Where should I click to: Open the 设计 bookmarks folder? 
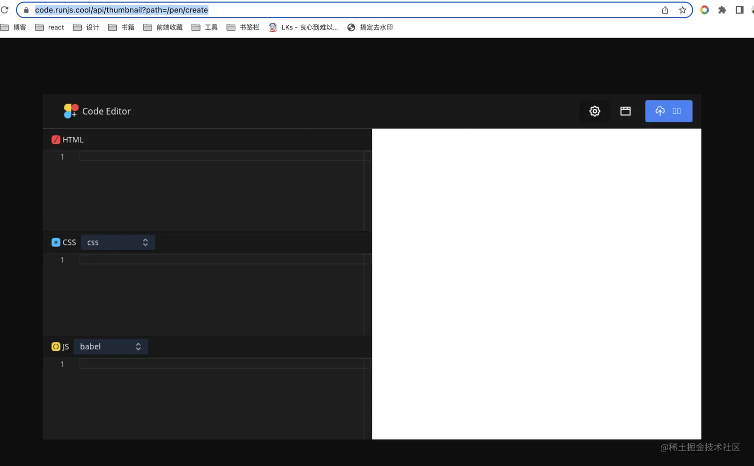(86, 27)
